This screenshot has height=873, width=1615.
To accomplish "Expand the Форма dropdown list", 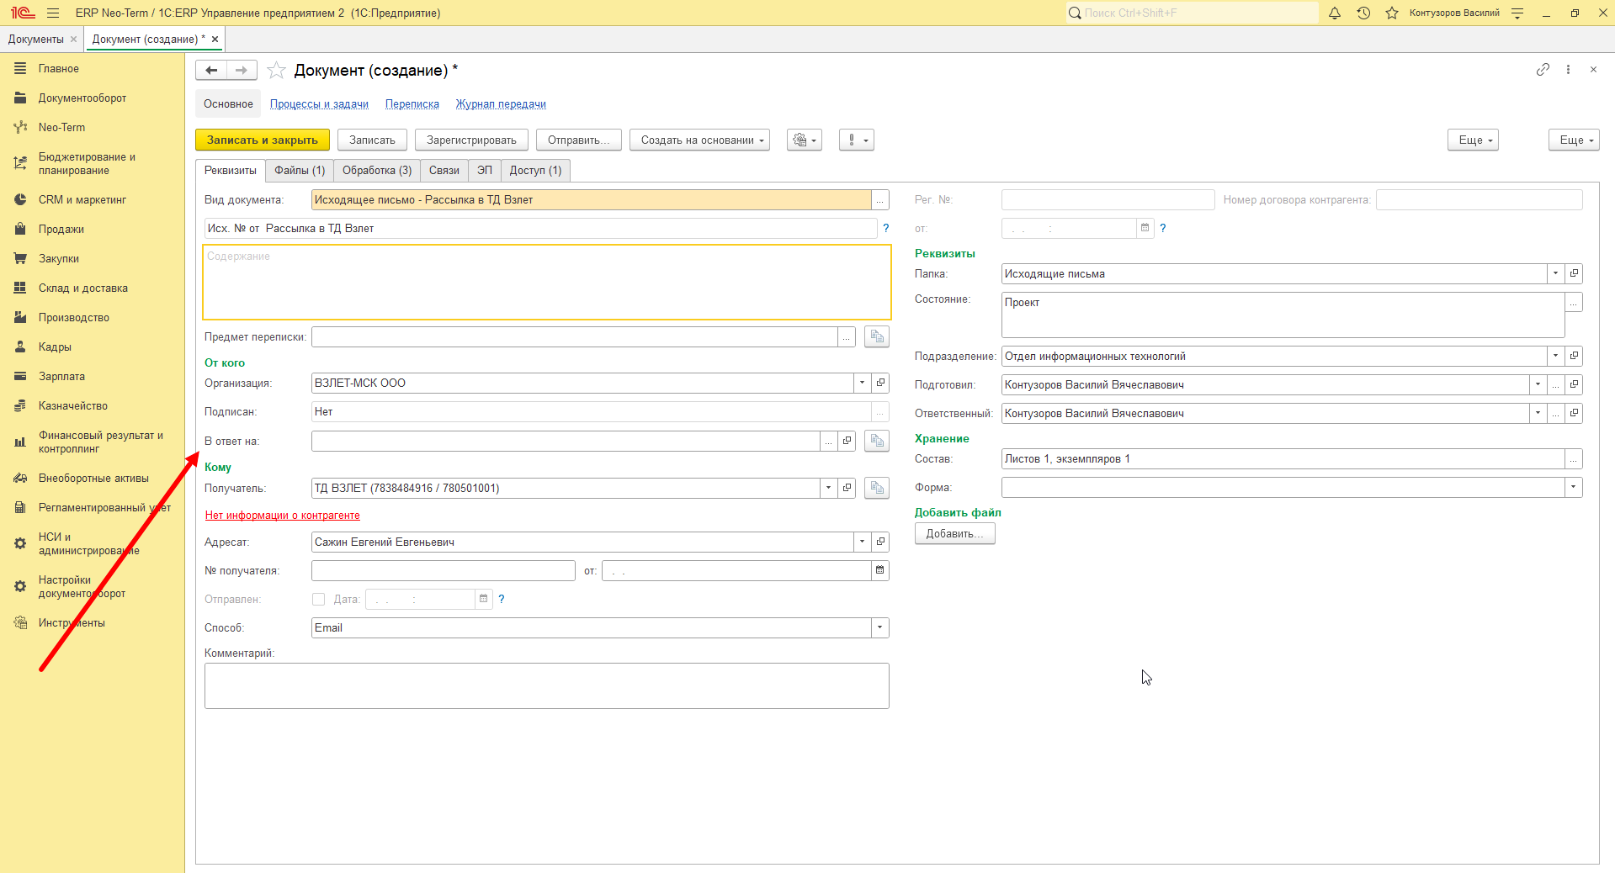I will point(1573,487).
